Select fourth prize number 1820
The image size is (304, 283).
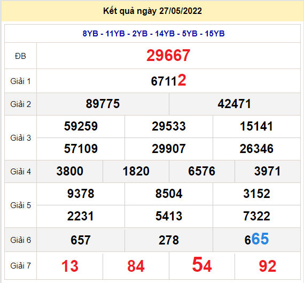(136, 171)
